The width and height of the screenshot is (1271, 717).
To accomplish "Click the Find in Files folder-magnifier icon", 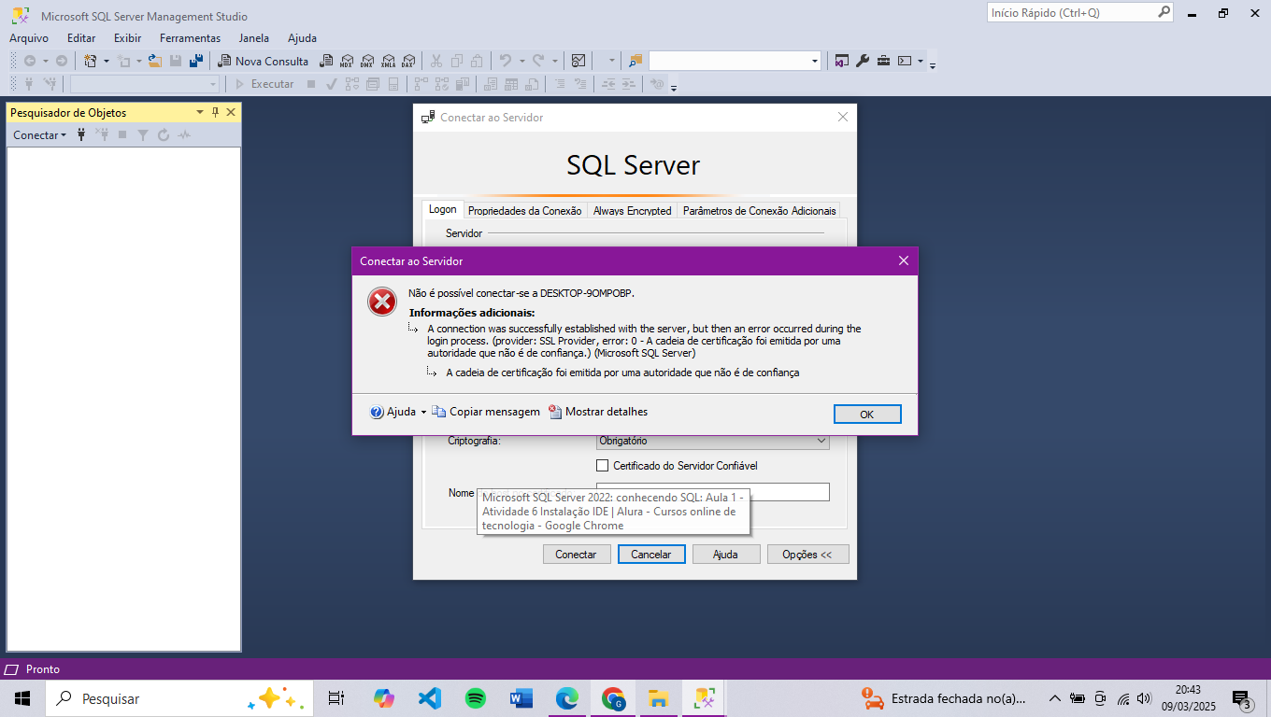I will click(x=635, y=61).
